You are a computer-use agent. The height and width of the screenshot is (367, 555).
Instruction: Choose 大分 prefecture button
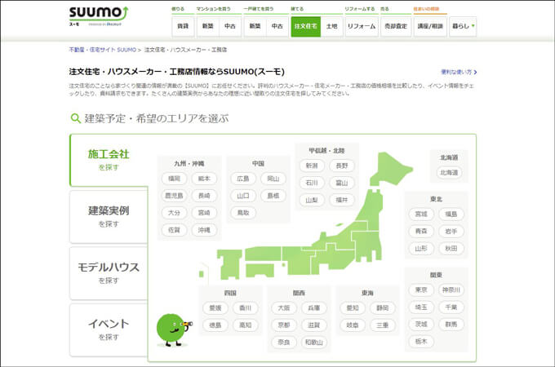coord(174,213)
